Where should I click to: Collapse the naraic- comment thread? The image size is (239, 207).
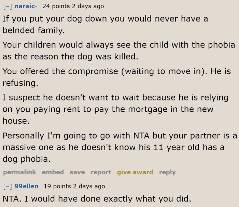click(7, 6)
